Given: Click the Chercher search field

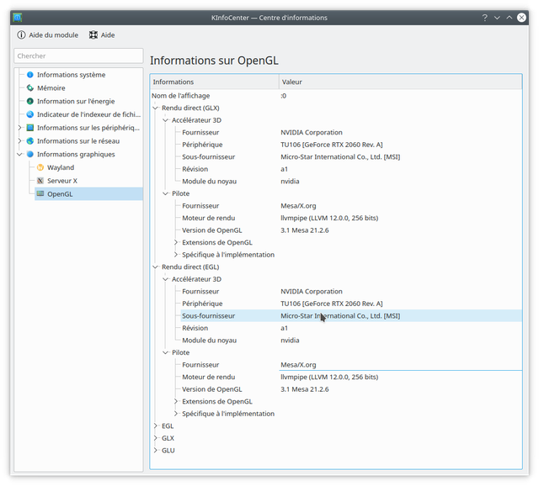Looking at the screenshot, I should pyautogui.click(x=78, y=55).
